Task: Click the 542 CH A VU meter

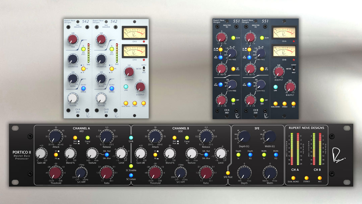Action: pyautogui.click(x=135, y=33)
